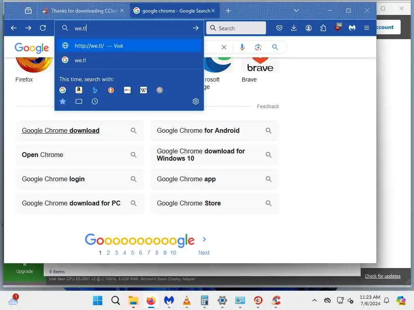Open Google Lens image search
The width and height of the screenshot is (414, 310).
[x=258, y=47]
